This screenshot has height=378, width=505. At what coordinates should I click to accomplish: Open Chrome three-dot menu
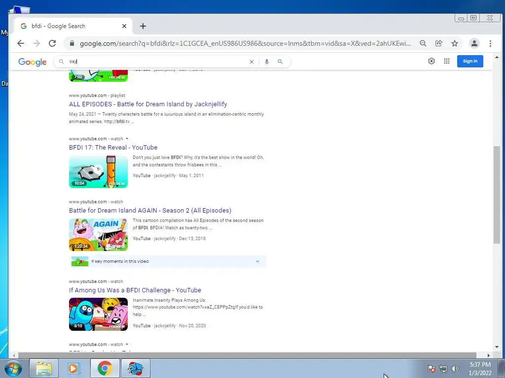click(490, 43)
